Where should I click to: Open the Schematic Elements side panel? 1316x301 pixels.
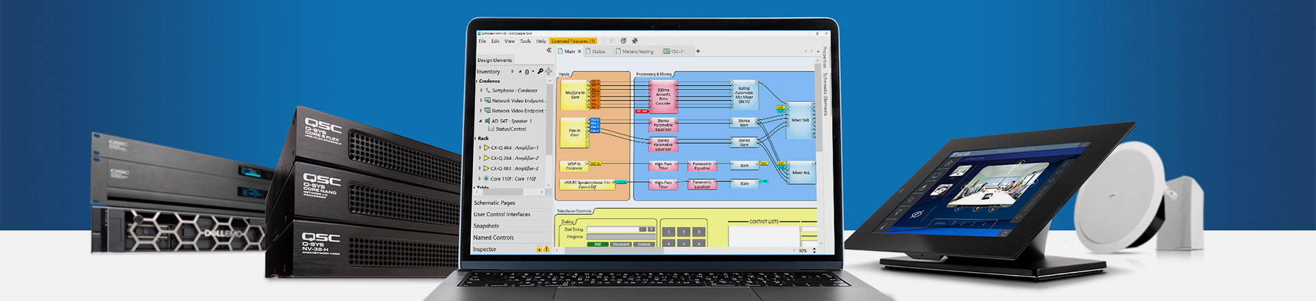(825, 94)
